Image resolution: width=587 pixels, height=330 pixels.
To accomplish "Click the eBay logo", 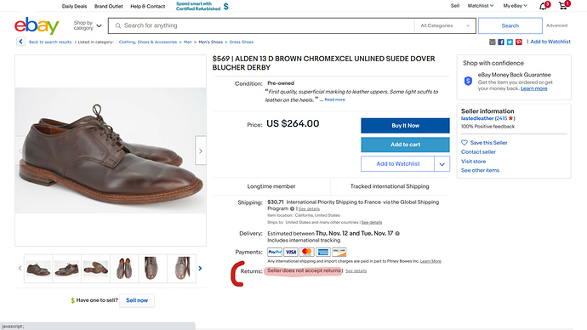I will coord(37,26).
